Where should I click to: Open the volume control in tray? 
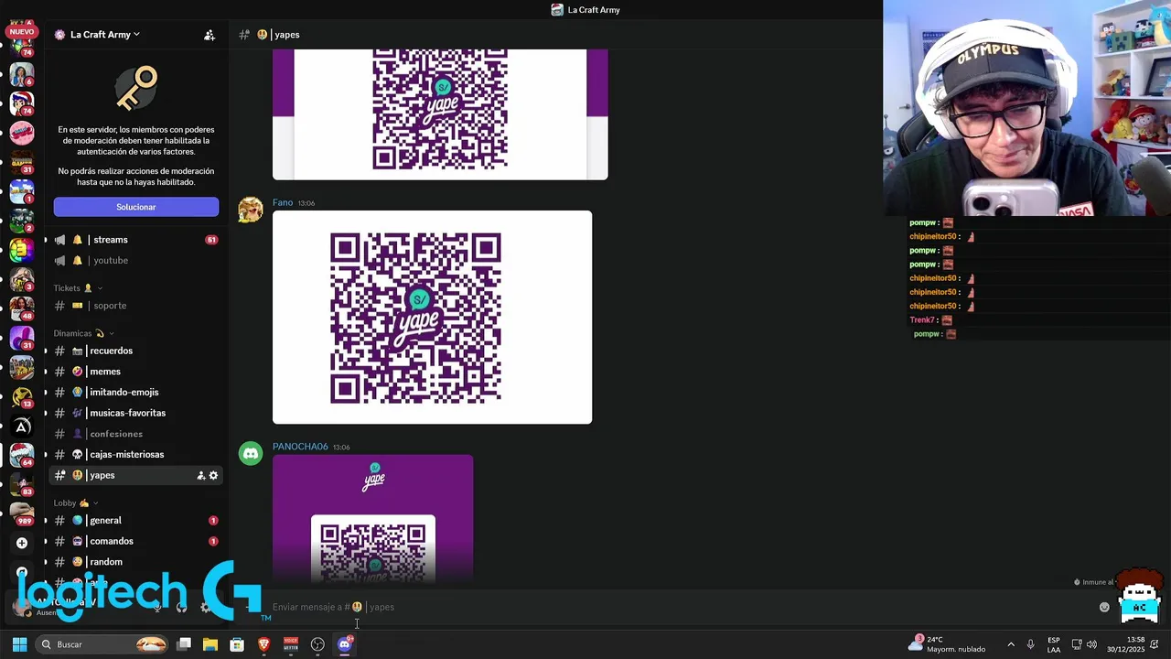tap(1091, 644)
